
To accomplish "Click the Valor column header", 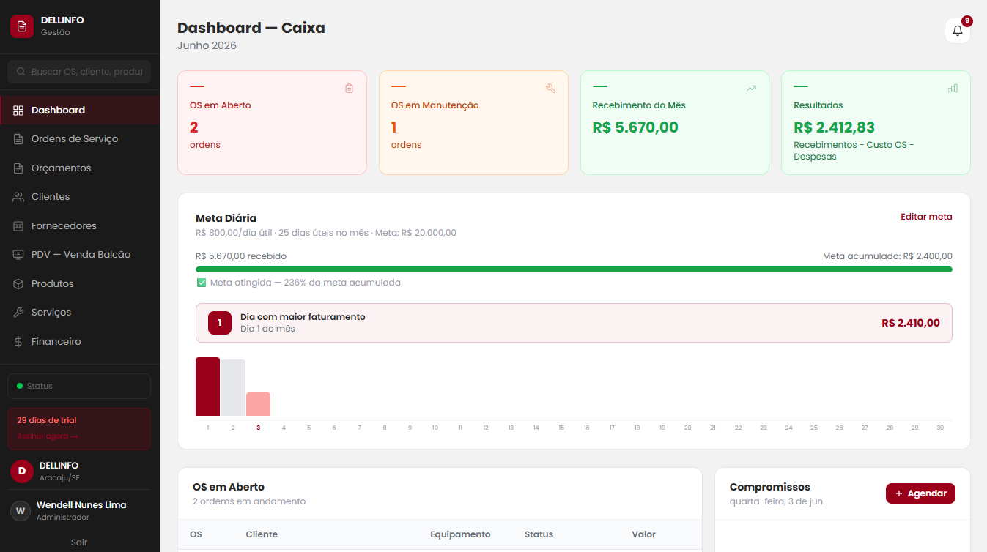I will (x=644, y=534).
